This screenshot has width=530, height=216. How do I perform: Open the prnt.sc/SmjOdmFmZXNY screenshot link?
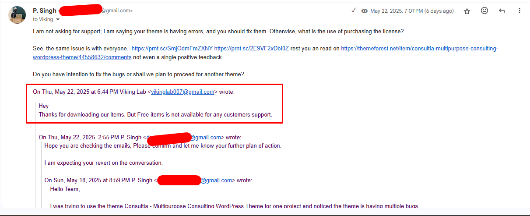click(x=172, y=49)
